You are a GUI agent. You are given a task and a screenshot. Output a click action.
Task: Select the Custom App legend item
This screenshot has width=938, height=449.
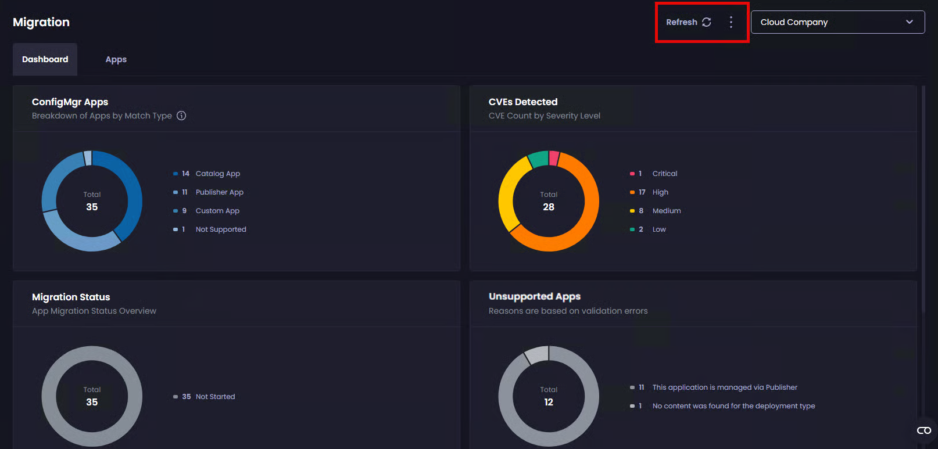(x=217, y=211)
